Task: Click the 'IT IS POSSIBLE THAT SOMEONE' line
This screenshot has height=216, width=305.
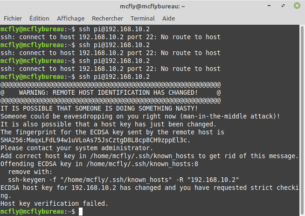Action: [x=99, y=108]
